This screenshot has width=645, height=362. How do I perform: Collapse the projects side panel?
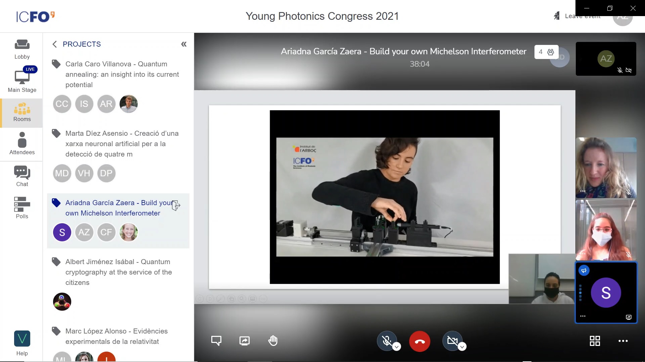[x=184, y=44]
